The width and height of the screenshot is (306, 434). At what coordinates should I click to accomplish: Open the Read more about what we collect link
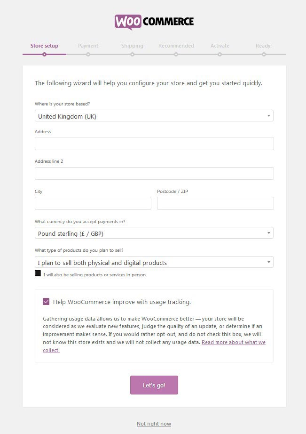coord(235,342)
